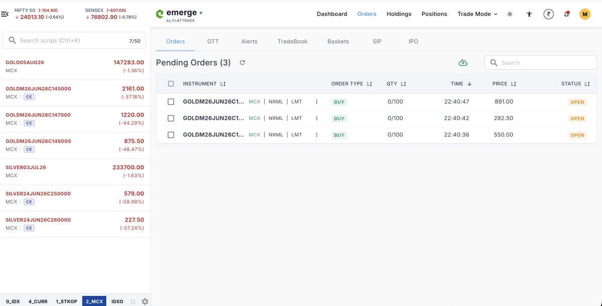Open accessibility options person icon
The width and height of the screenshot is (602, 306).
pos(529,14)
